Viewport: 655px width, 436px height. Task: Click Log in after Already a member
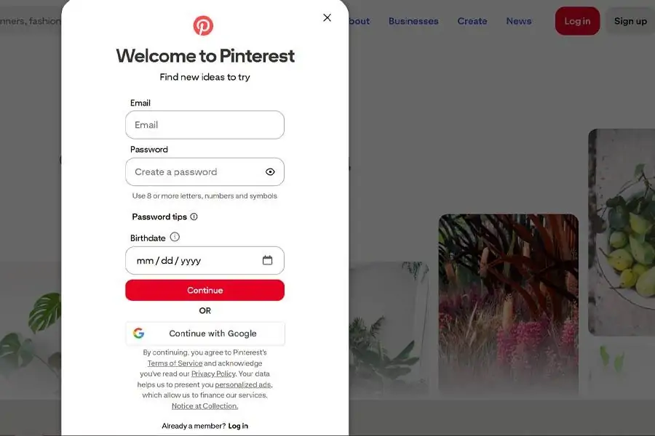click(238, 426)
